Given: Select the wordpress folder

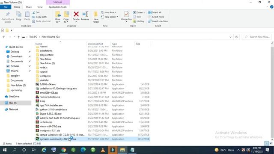Looking at the screenshot, I should click(45, 76).
